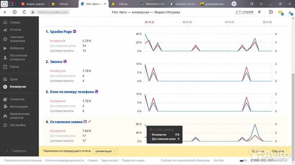Click the Оставить button
Viewport: 295px width, 165px height.
[x=258, y=151]
